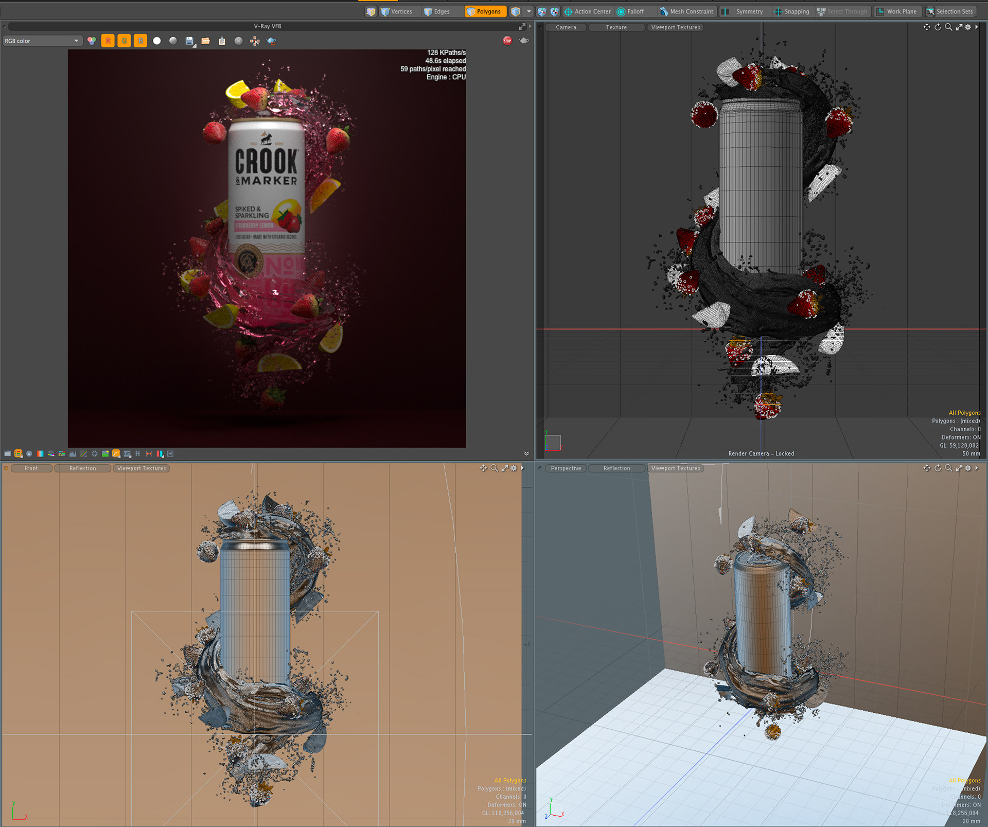Toggle the sRGB curve icon in VFB
Viewport: 988px width, 827px height.
coord(116,453)
